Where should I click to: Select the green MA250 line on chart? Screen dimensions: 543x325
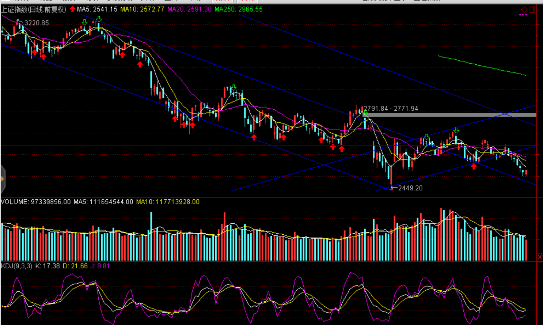(482, 66)
